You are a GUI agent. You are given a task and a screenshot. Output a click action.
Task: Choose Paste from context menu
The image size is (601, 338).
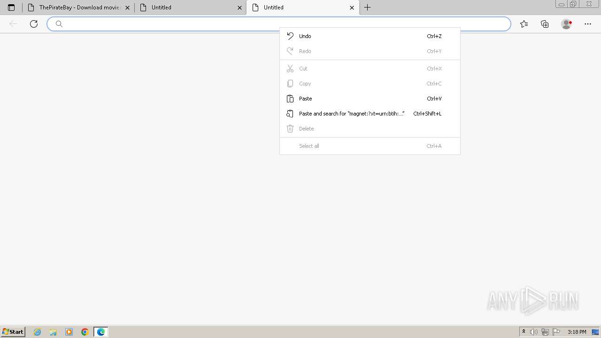tap(370, 99)
